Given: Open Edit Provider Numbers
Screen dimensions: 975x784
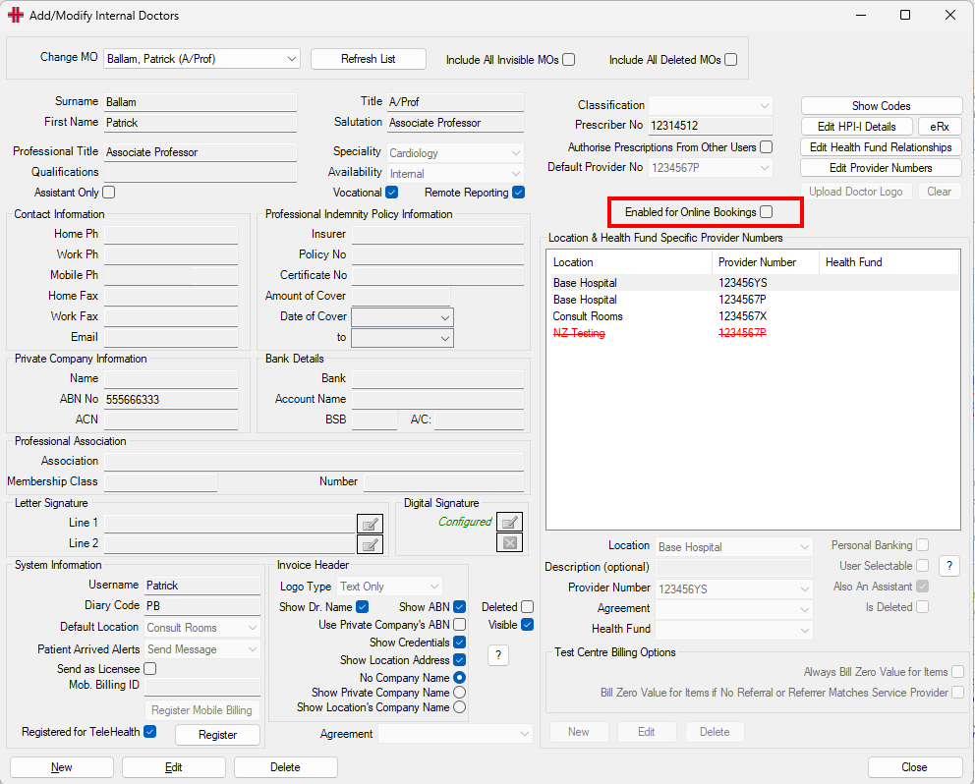Looking at the screenshot, I should [x=881, y=168].
